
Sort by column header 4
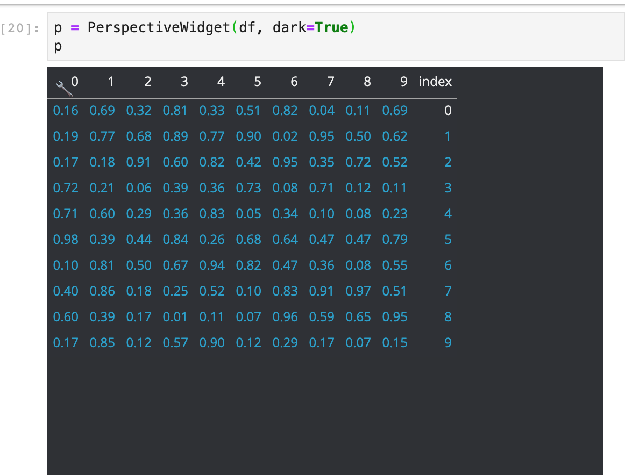[221, 82]
